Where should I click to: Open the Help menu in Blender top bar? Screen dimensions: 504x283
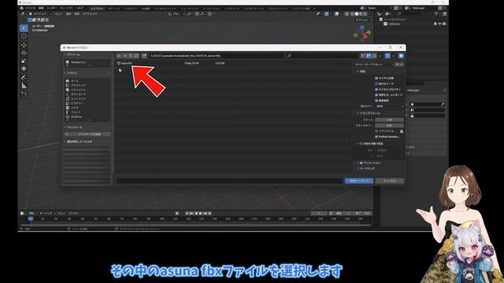(x=80, y=8)
